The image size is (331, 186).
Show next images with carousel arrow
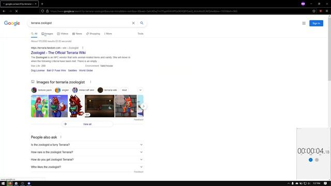(x=144, y=106)
